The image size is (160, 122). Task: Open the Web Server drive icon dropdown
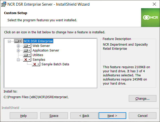(x=27, y=46)
